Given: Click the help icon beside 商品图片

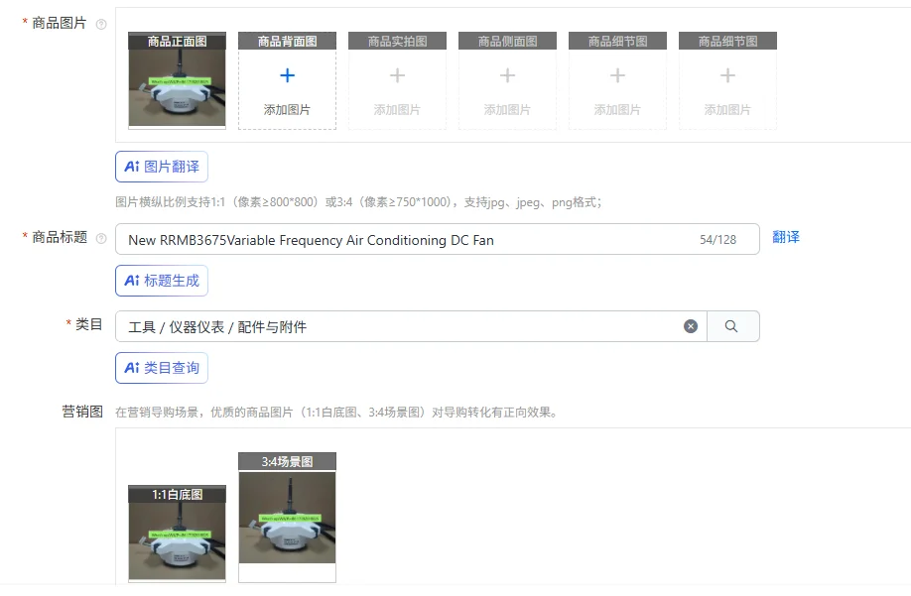Looking at the screenshot, I should (x=101, y=24).
